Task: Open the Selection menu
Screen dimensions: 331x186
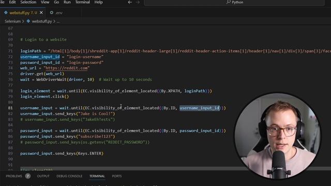Action: pyautogui.click(x=28, y=2)
